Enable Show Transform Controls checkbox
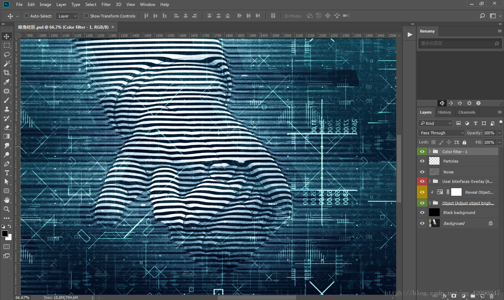 tap(86, 16)
